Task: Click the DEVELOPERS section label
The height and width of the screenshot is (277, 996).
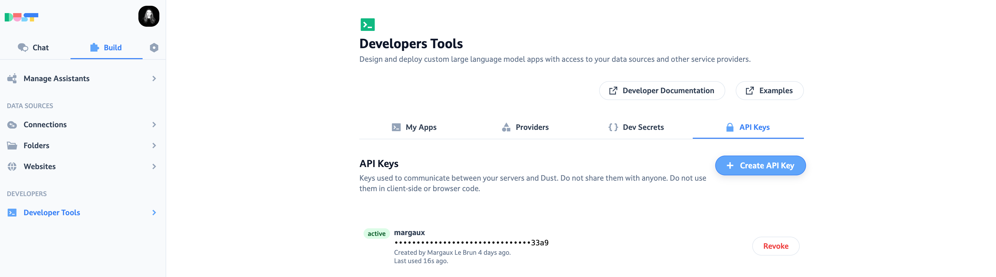Action: coord(27,194)
